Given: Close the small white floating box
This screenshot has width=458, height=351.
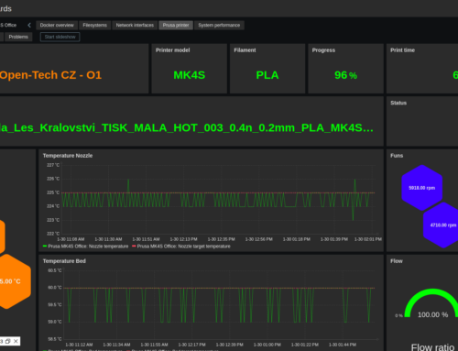Looking at the screenshot, I should (16, 341).
